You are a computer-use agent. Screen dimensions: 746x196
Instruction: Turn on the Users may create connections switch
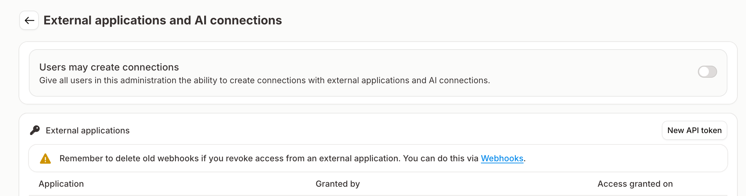click(707, 72)
